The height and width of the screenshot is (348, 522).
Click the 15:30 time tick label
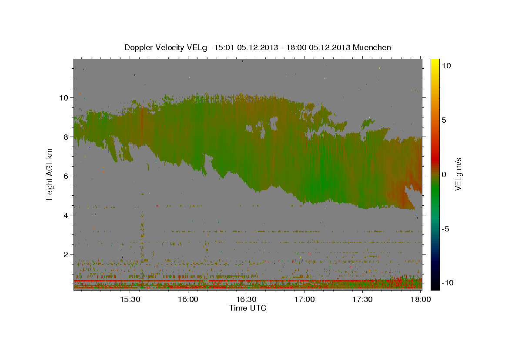coord(130,299)
